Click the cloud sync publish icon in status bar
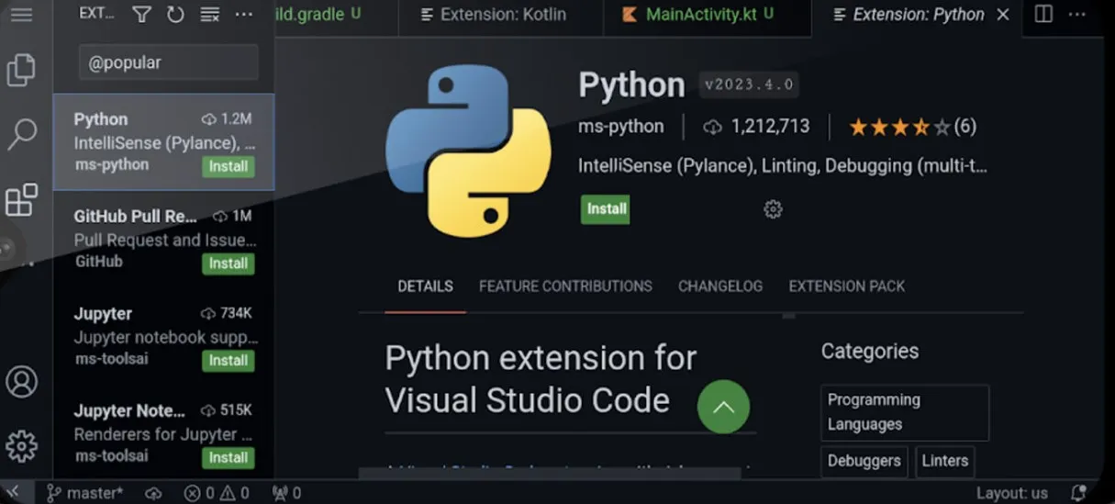1115x504 pixels. point(153,493)
